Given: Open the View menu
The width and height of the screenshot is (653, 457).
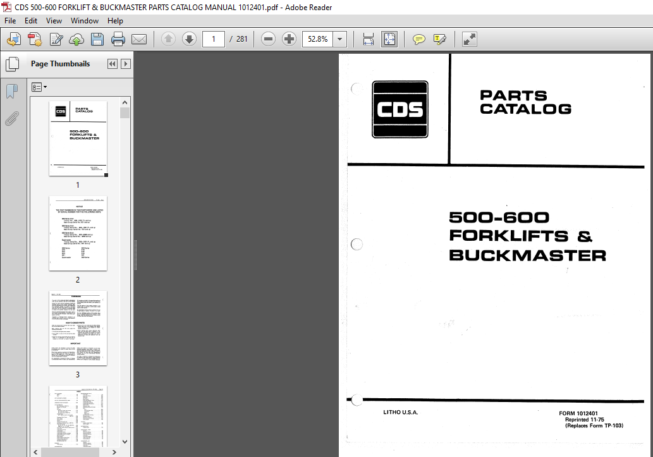Looking at the screenshot, I should (54, 21).
